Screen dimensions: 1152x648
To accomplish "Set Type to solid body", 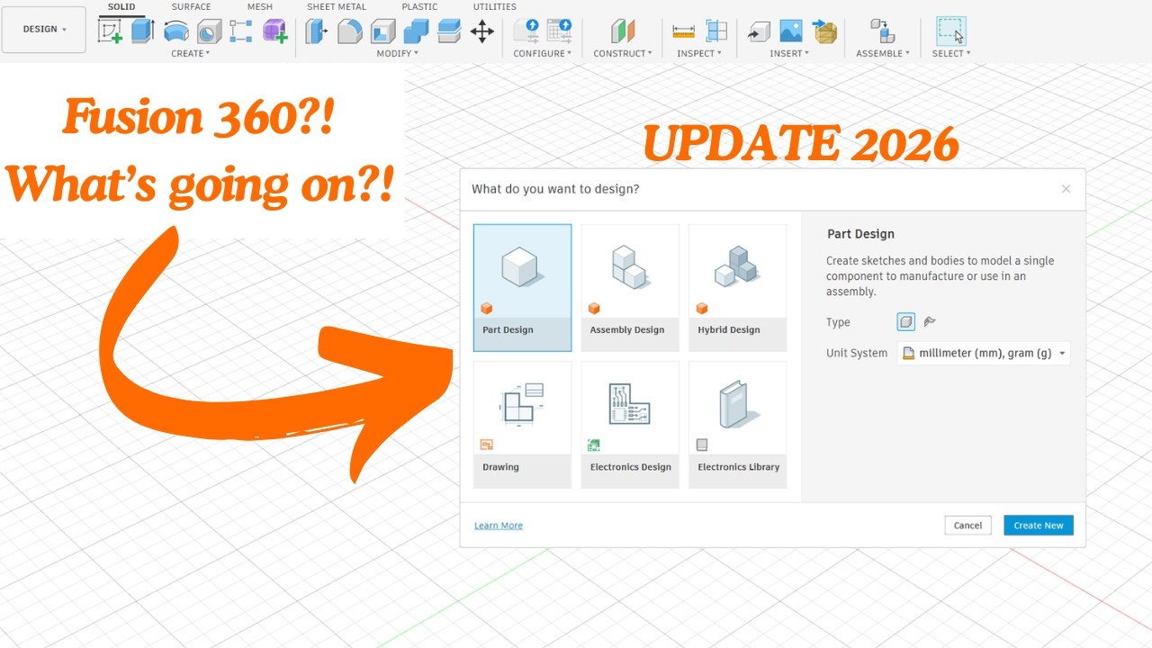I will coord(906,322).
